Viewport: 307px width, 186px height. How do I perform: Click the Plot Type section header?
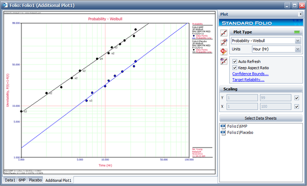click(x=266, y=32)
